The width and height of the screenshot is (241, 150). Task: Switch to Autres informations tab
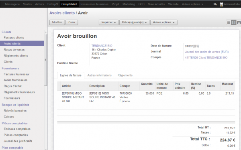click(x=100, y=75)
